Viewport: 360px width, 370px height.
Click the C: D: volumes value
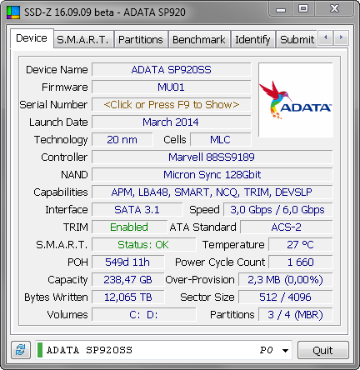[143, 315]
